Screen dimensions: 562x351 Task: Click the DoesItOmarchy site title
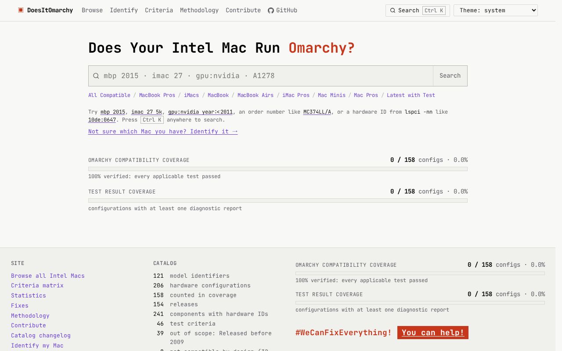pyautogui.click(x=50, y=10)
